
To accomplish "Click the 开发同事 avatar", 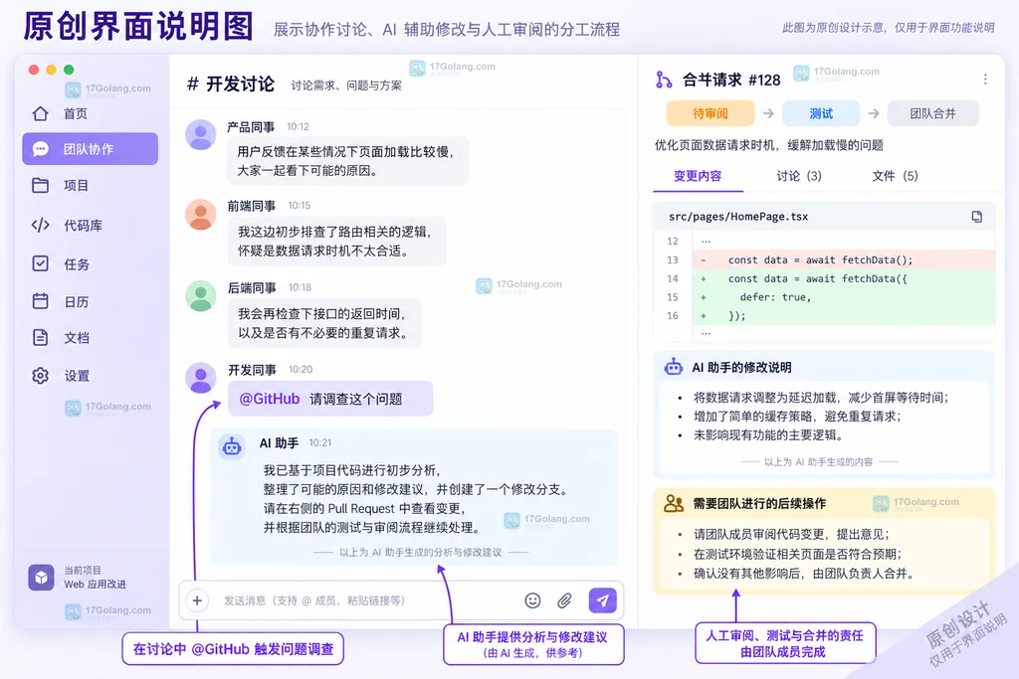I will pos(201,378).
